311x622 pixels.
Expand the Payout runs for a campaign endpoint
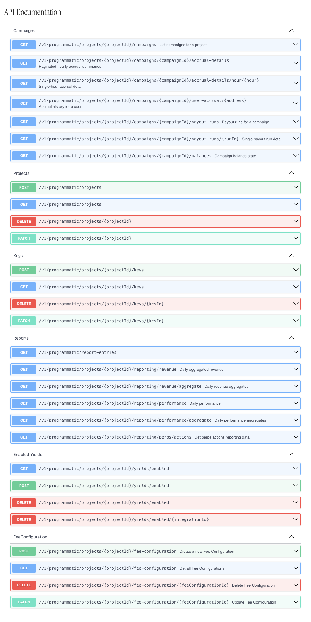296,122
